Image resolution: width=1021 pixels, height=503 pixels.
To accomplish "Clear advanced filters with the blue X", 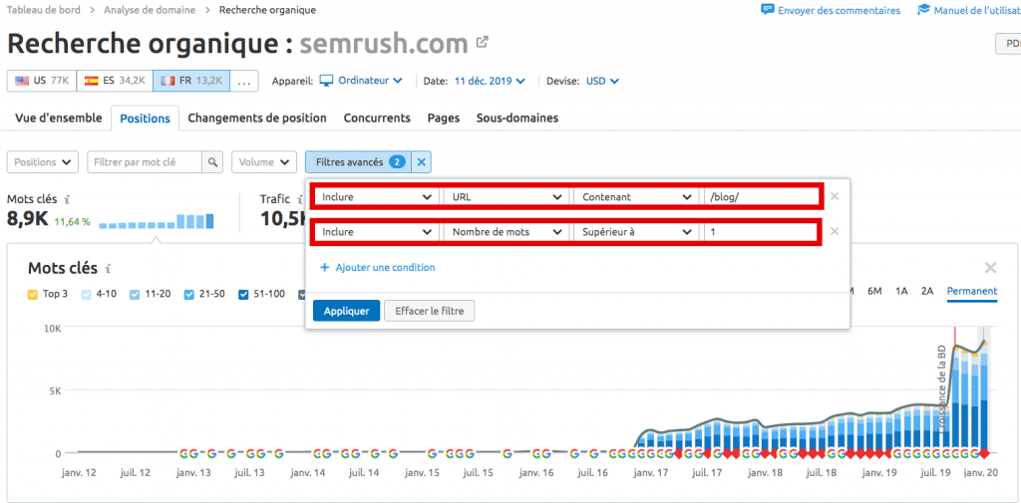I will click(422, 162).
